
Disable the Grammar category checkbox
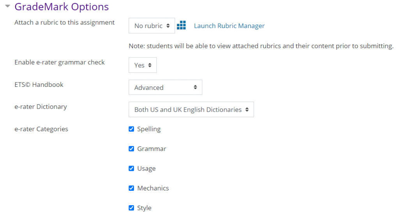coord(131,149)
